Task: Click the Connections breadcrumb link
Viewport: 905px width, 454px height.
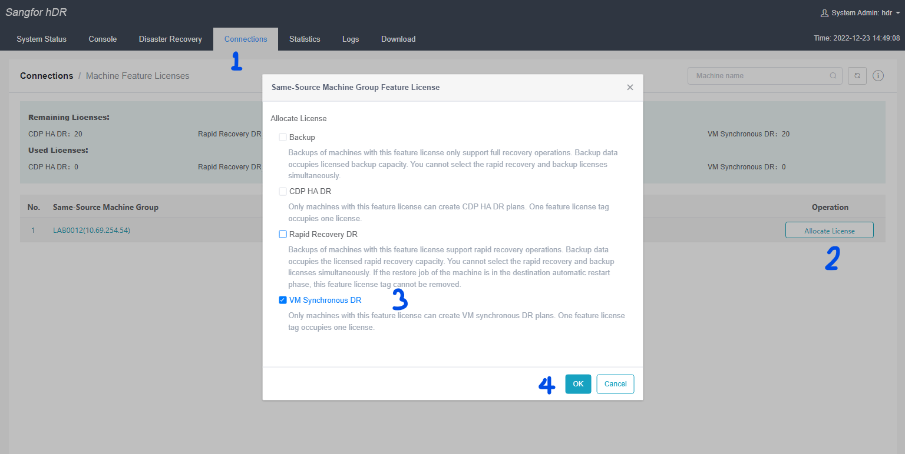Action: coord(47,76)
